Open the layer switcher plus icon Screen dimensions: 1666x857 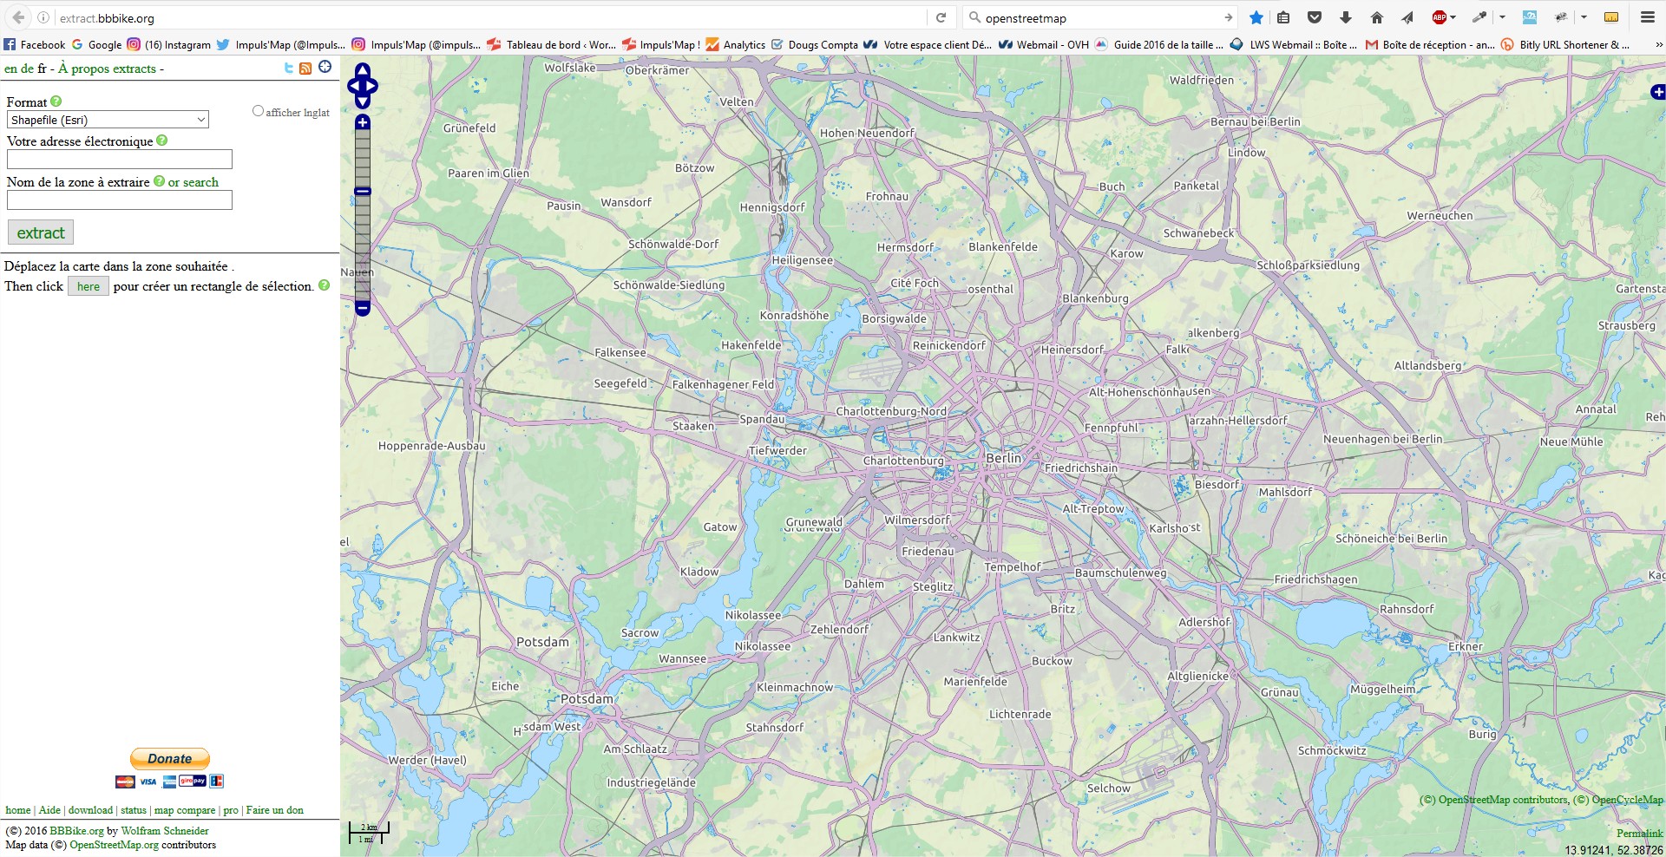point(1658,92)
